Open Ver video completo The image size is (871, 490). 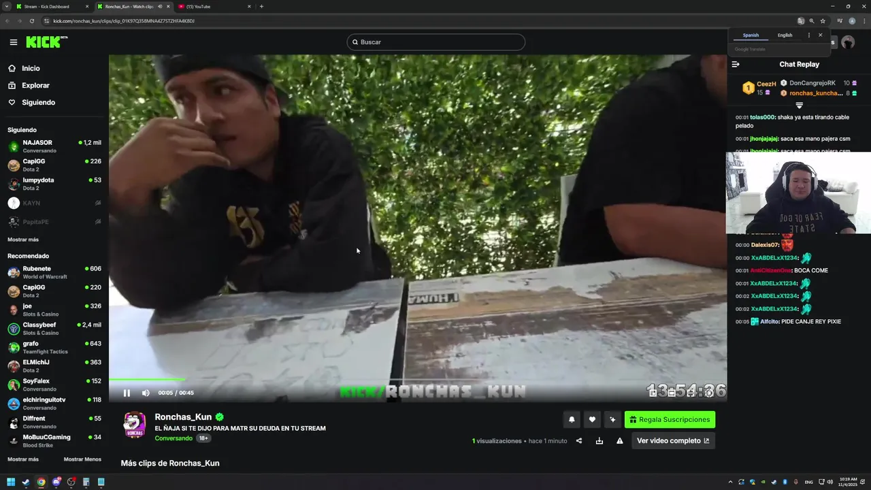click(673, 441)
